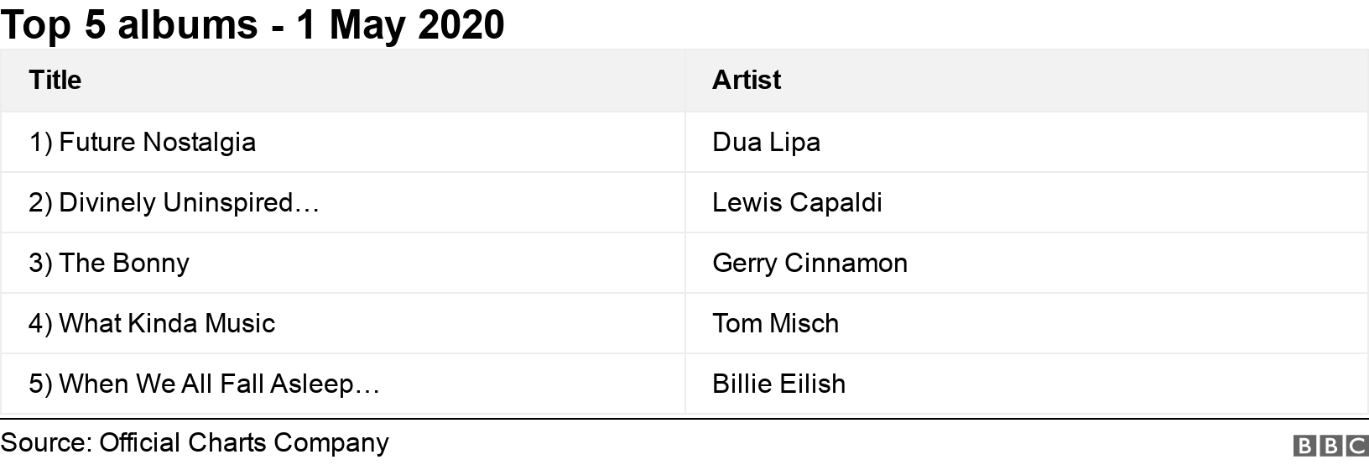Select the What Kinda Music title
Viewport: 1369px width, 465px height.
pos(167,323)
